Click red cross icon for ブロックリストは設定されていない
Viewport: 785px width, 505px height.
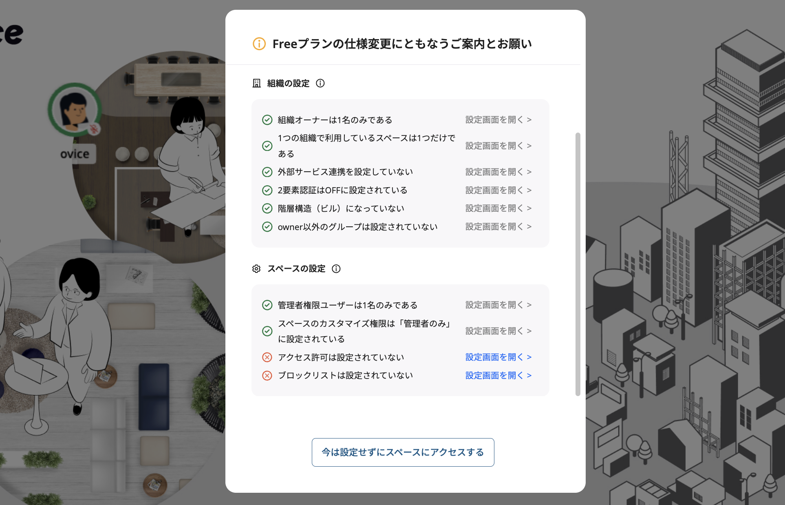(x=267, y=375)
